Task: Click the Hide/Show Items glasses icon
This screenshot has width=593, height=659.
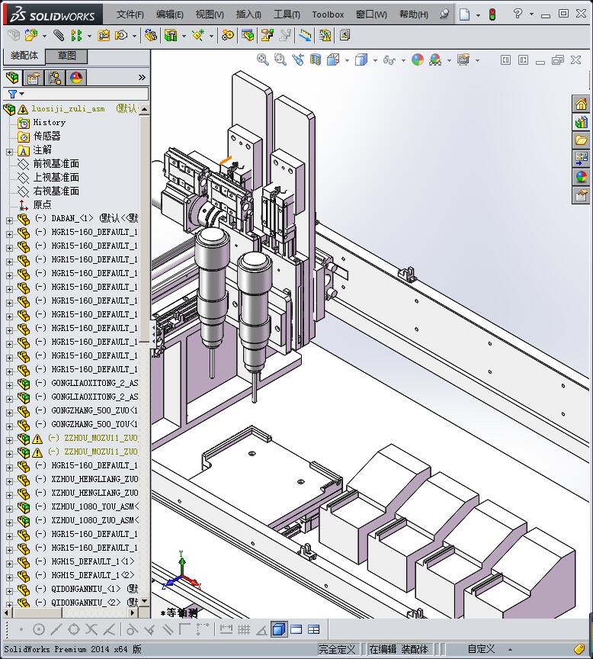Action: [389, 60]
